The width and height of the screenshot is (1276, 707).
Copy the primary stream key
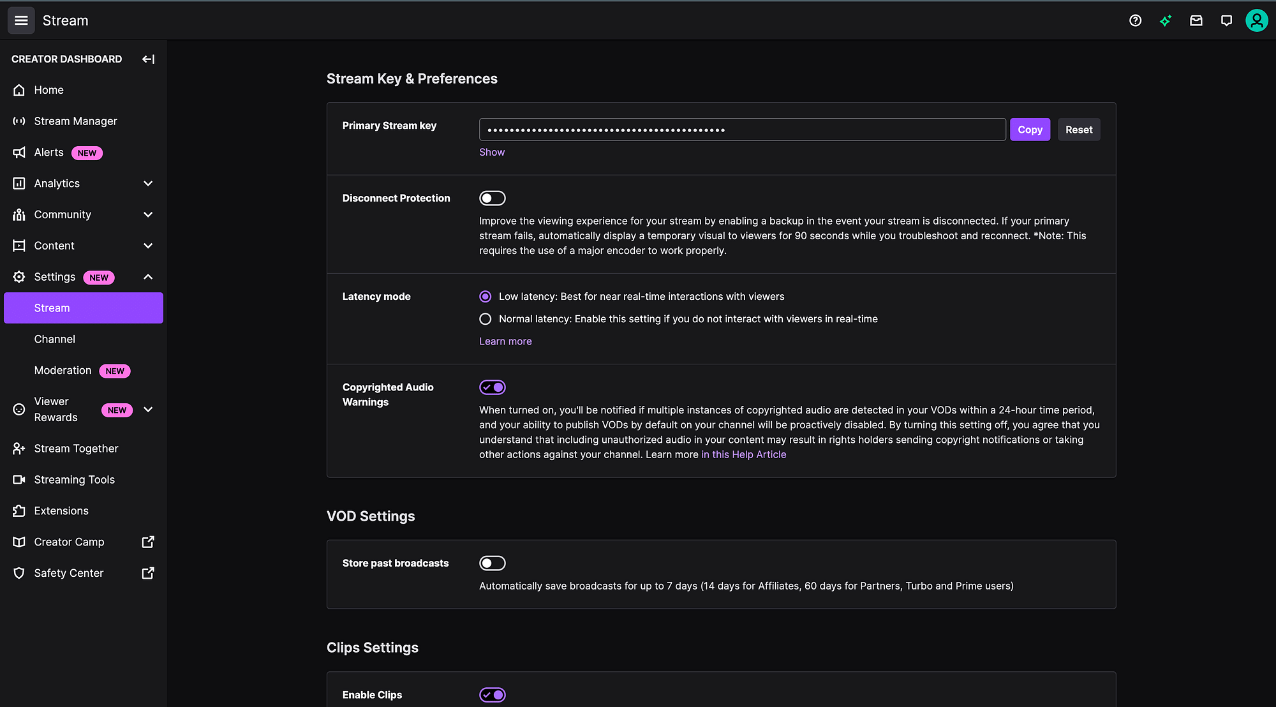point(1030,130)
